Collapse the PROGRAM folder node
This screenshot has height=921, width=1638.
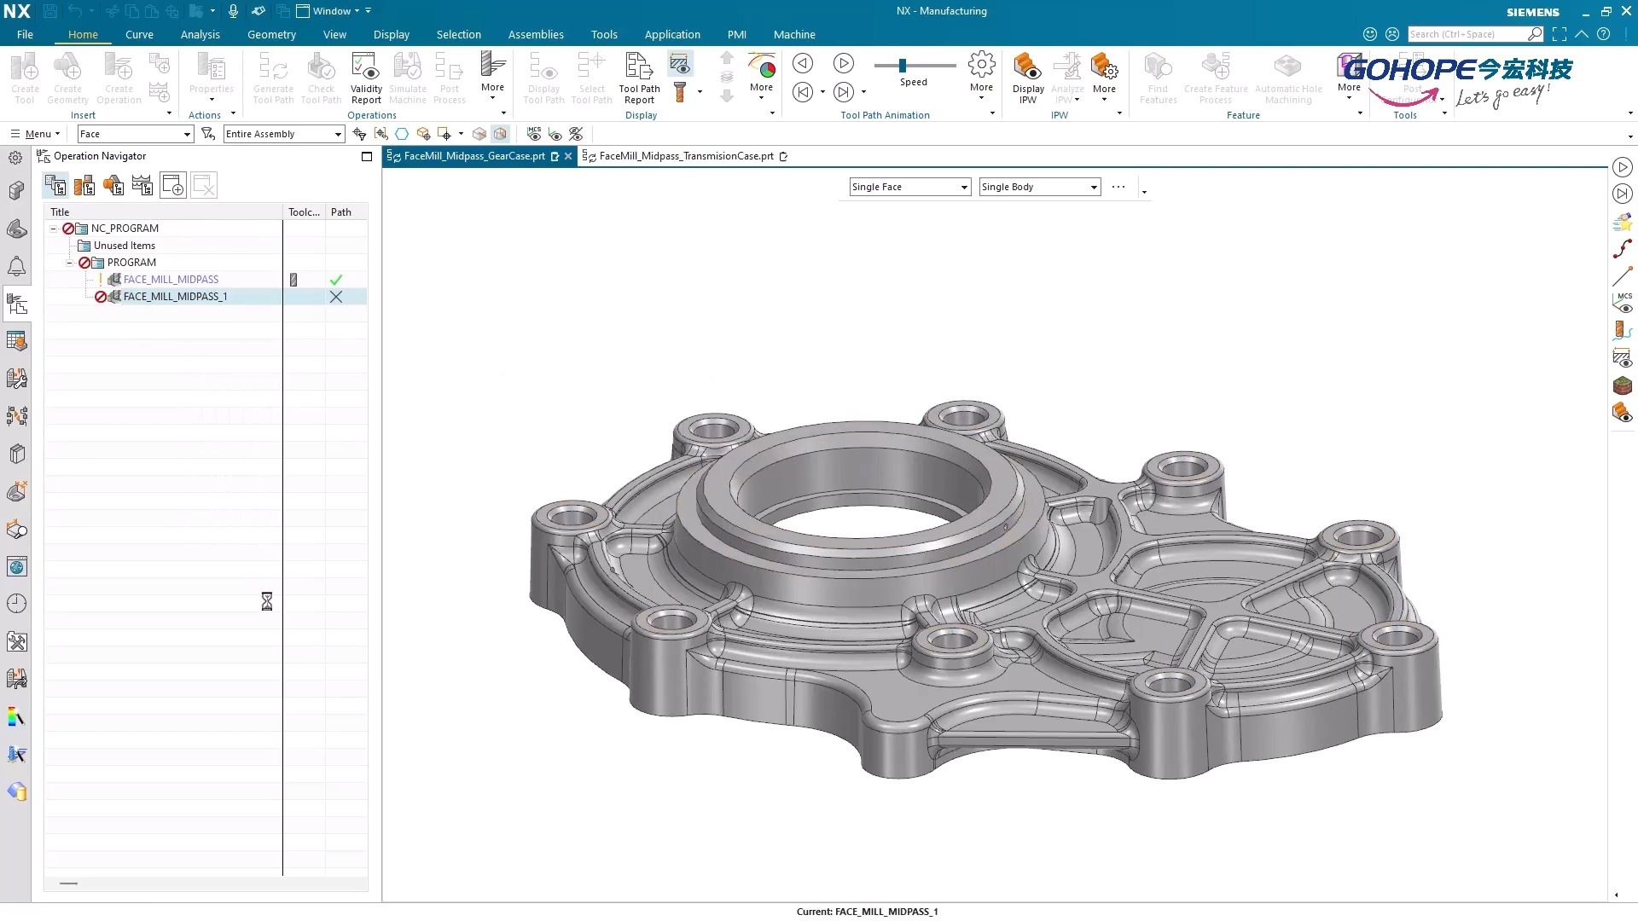point(70,263)
